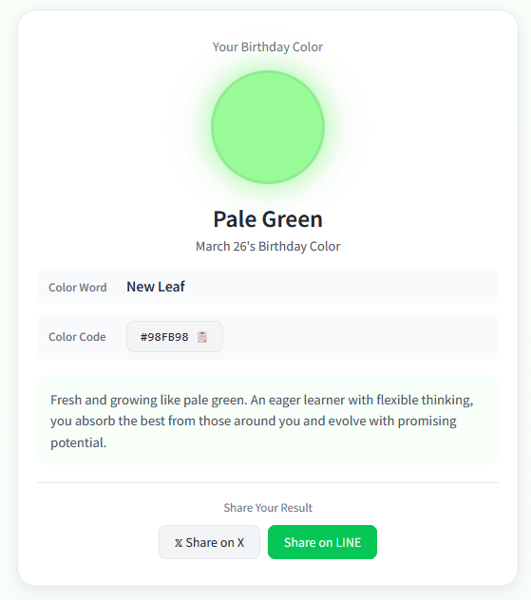Click the pale green color circle
The image size is (531, 600).
click(x=268, y=127)
